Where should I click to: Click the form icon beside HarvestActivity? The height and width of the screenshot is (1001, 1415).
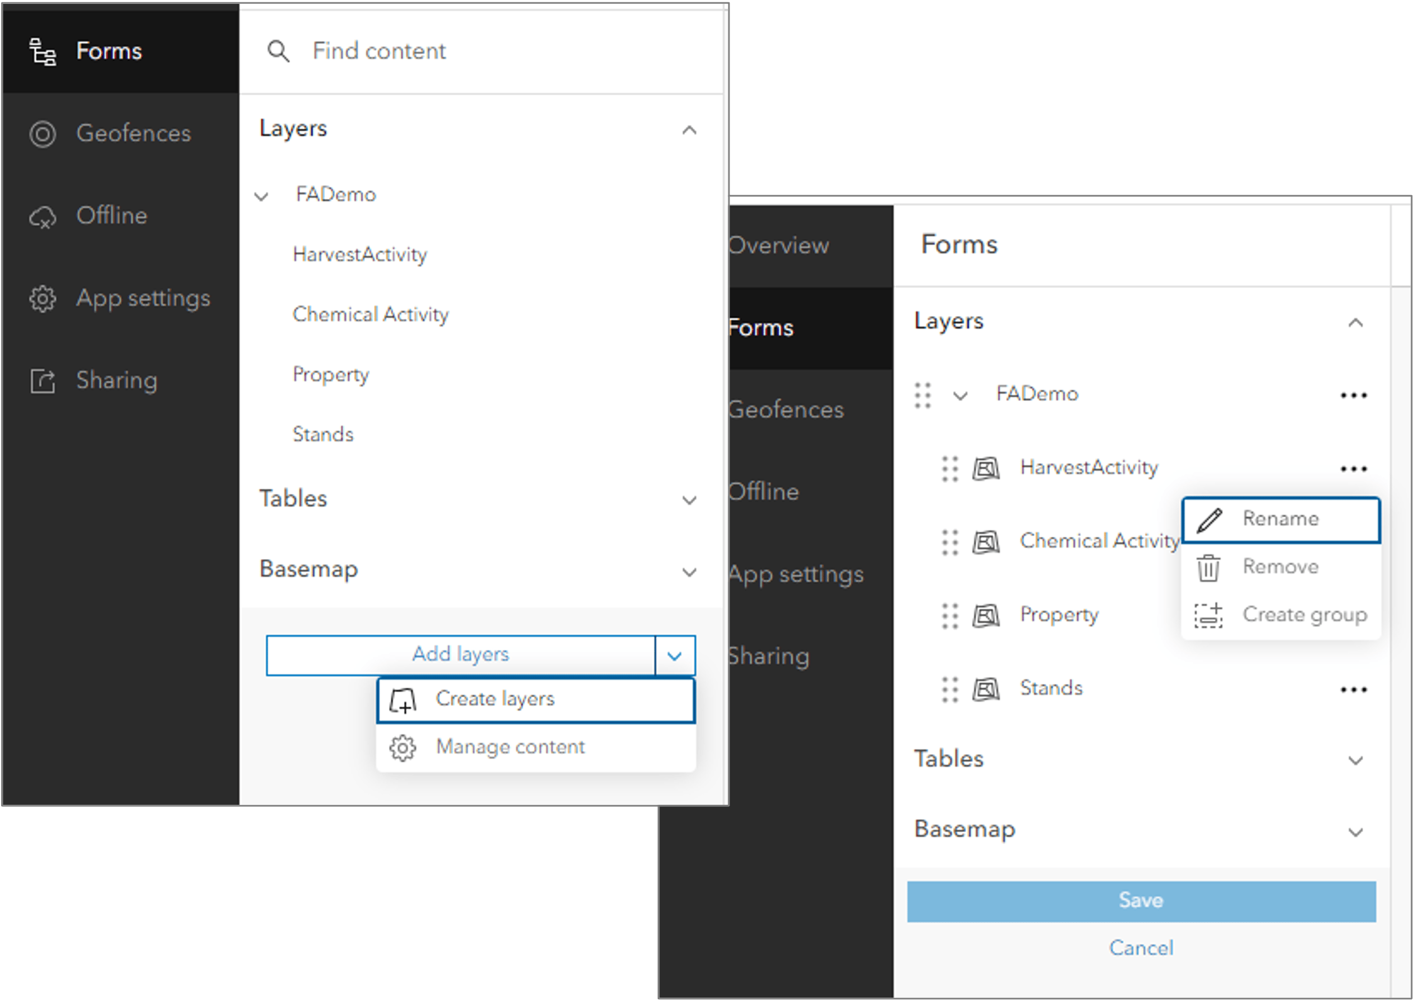(x=986, y=468)
